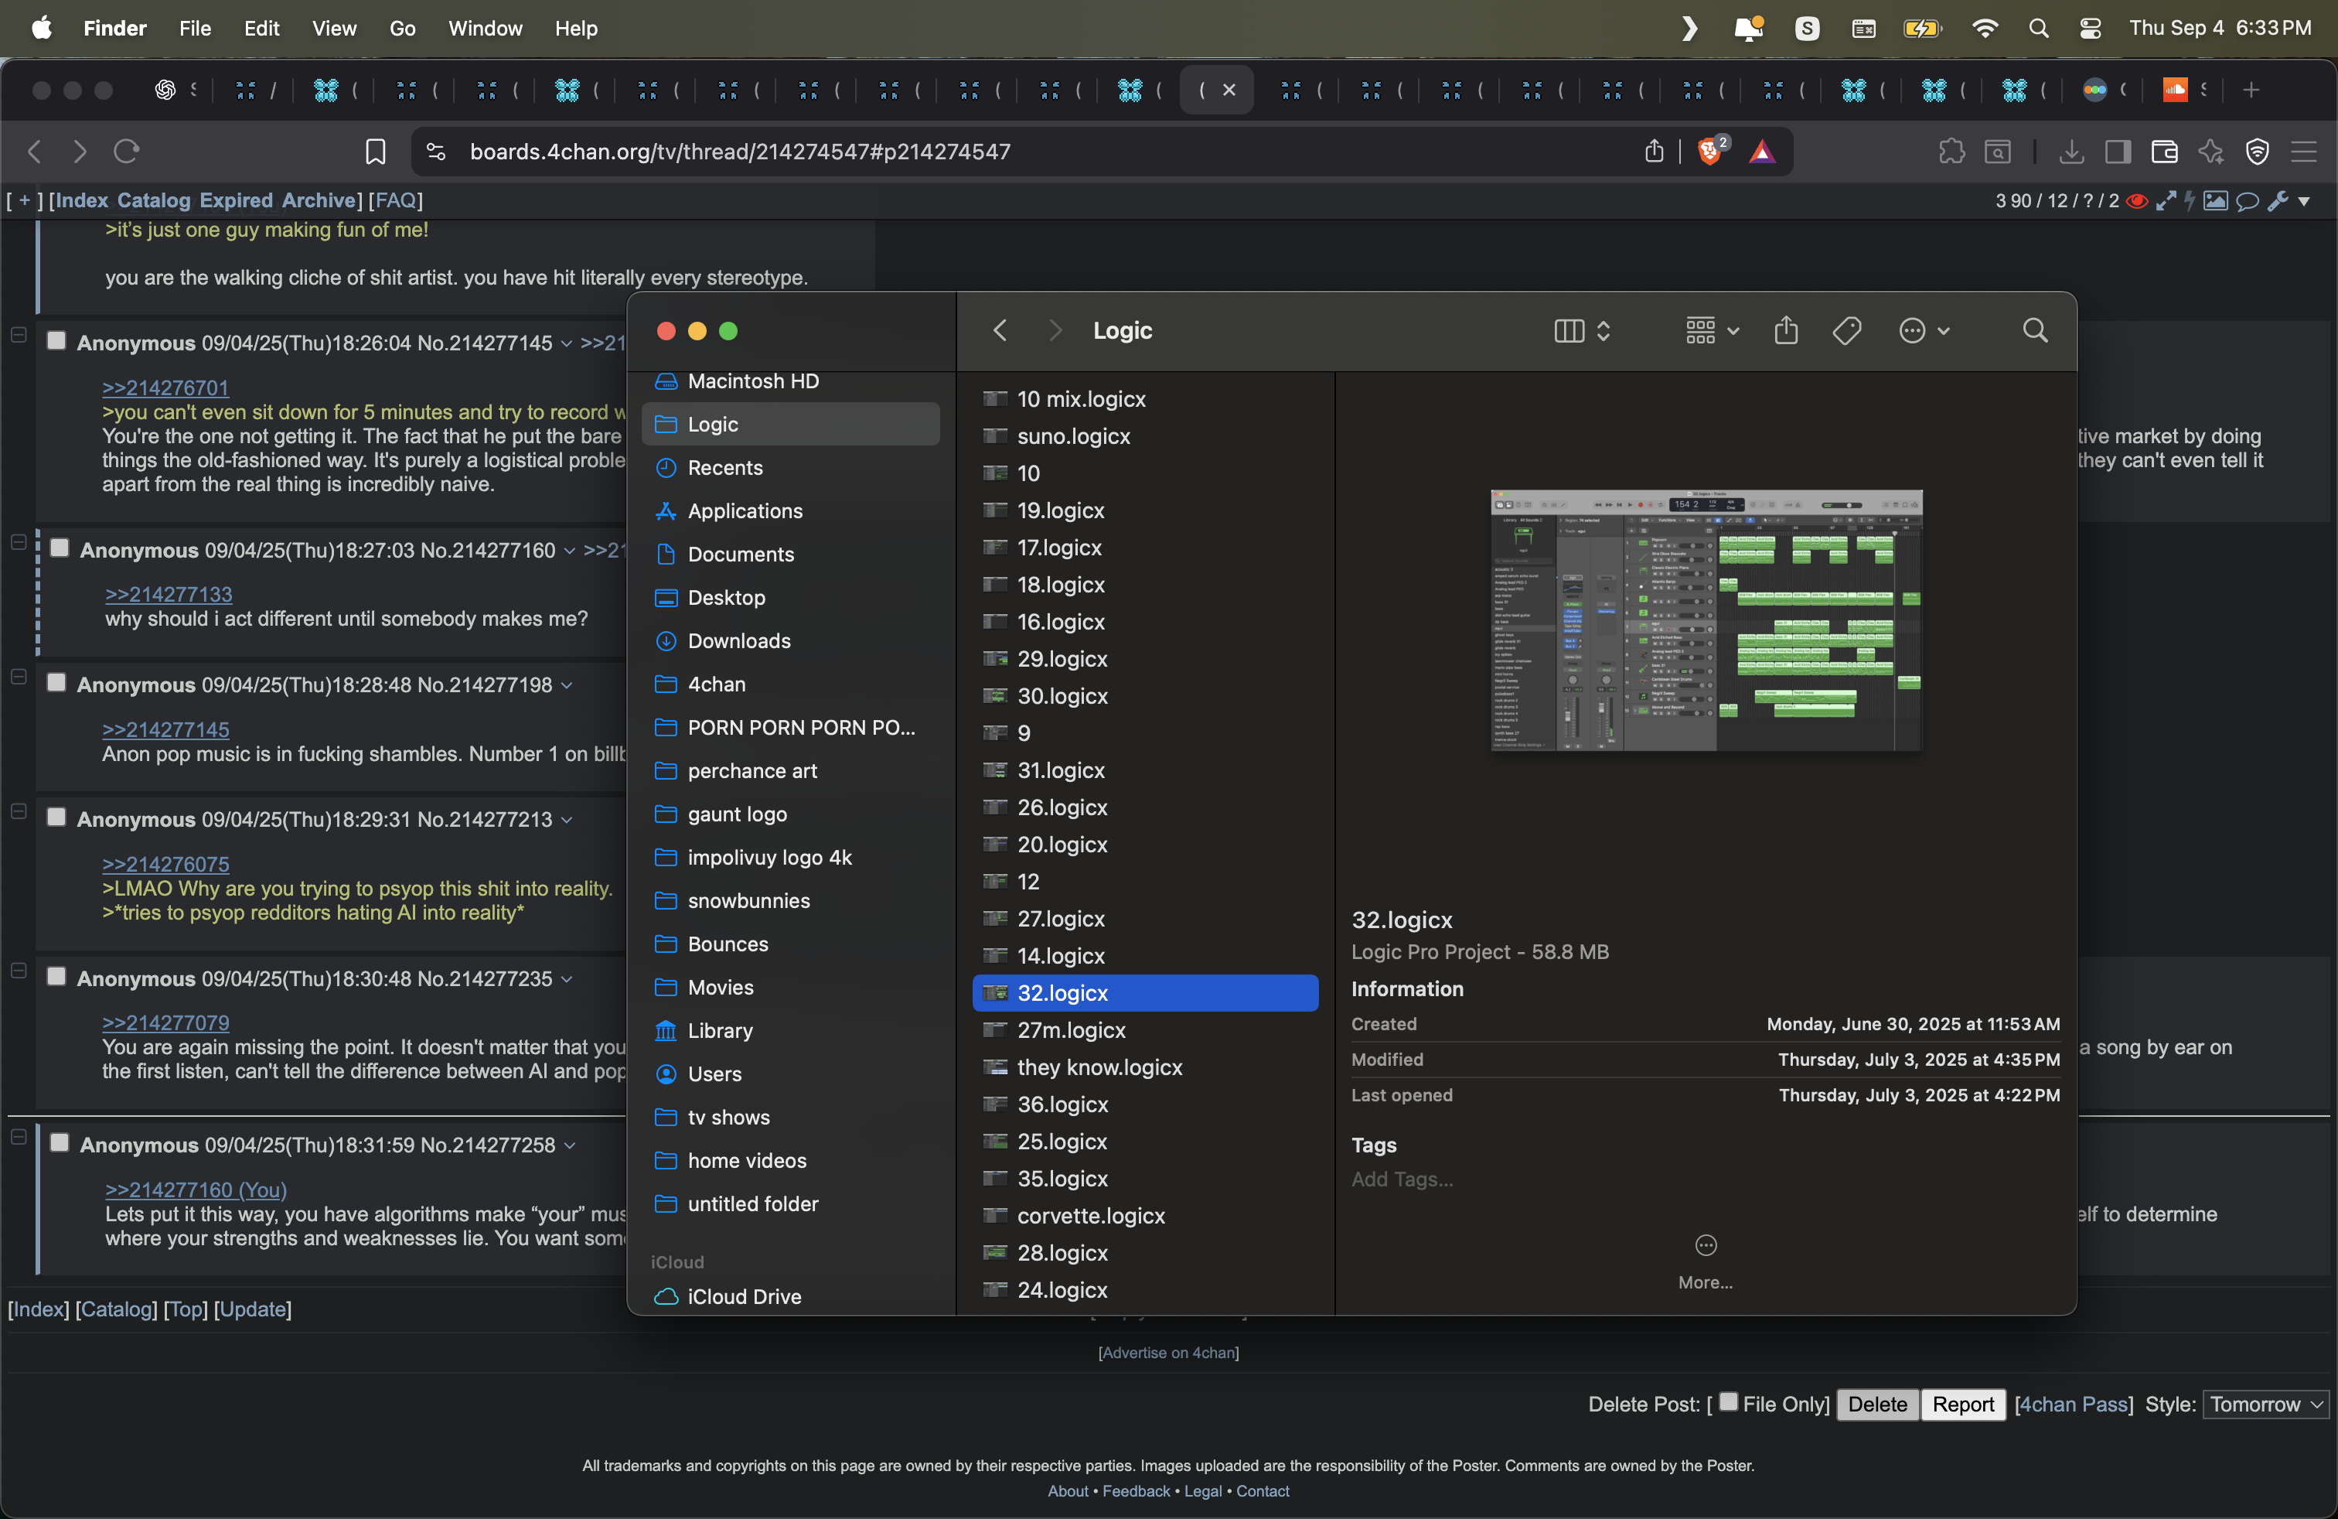This screenshot has width=2338, height=1519.
Task: Open the Wi-Fi status menu icon
Action: (1985, 29)
